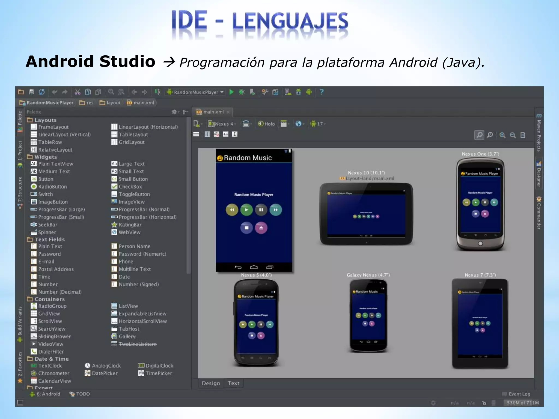Open the API 17 version dropdown

[318, 124]
